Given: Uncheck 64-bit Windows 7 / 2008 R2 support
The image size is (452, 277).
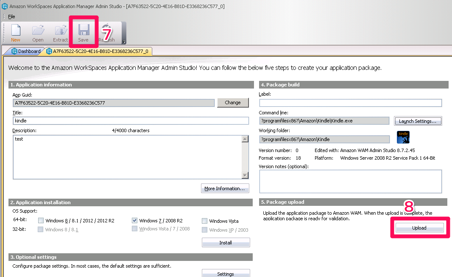Looking at the screenshot, I should (134, 220).
